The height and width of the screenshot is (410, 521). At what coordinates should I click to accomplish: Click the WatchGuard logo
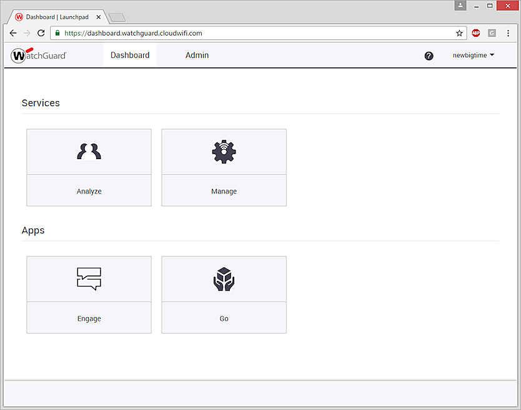[37, 55]
